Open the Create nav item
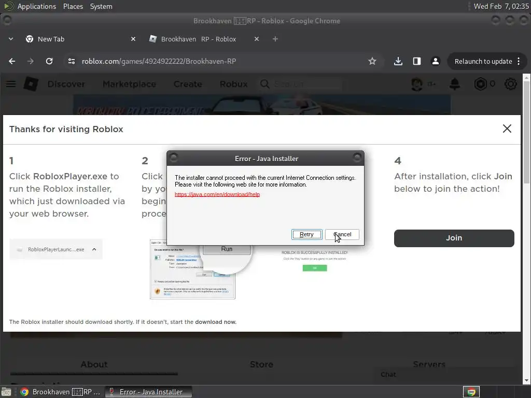The height and width of the screenshot is (398, 531). [188, 84]
